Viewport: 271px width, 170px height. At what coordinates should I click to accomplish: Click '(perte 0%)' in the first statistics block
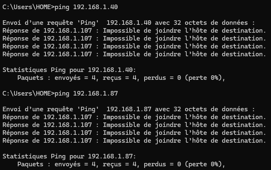pyautogui.click(x=203, y=78)
